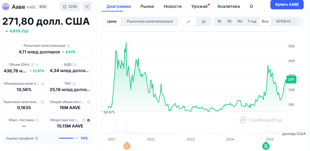Set chart range to 7D

(229, 21)
